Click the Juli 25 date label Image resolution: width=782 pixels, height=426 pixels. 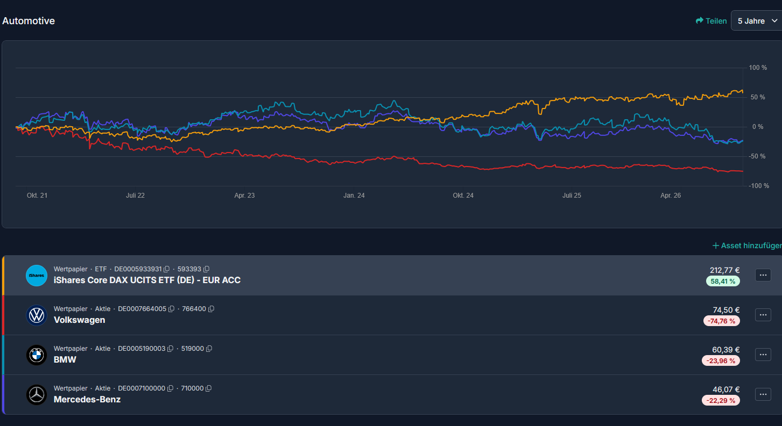[572, 196]
